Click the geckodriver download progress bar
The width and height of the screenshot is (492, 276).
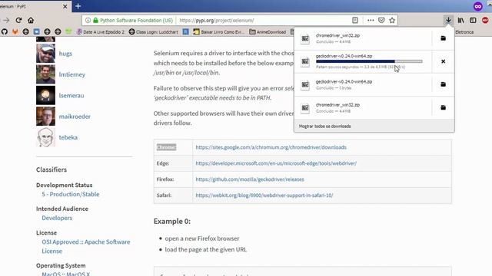(369, 61)
